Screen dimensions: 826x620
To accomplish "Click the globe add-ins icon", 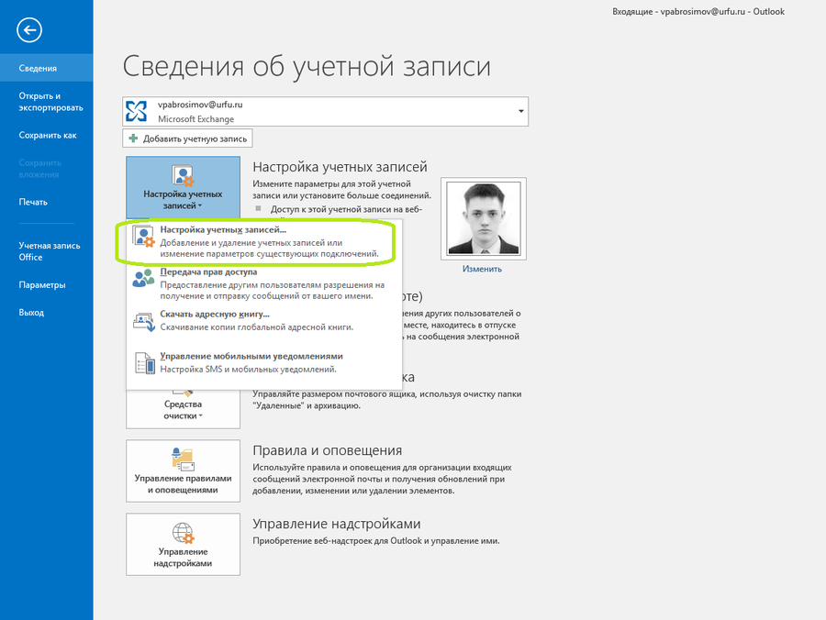I will point(184,533).
